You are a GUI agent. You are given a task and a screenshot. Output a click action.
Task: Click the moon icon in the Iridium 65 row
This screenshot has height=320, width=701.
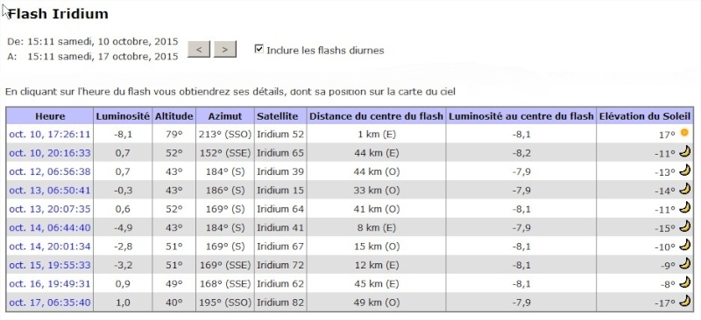(x=684, y=152)
